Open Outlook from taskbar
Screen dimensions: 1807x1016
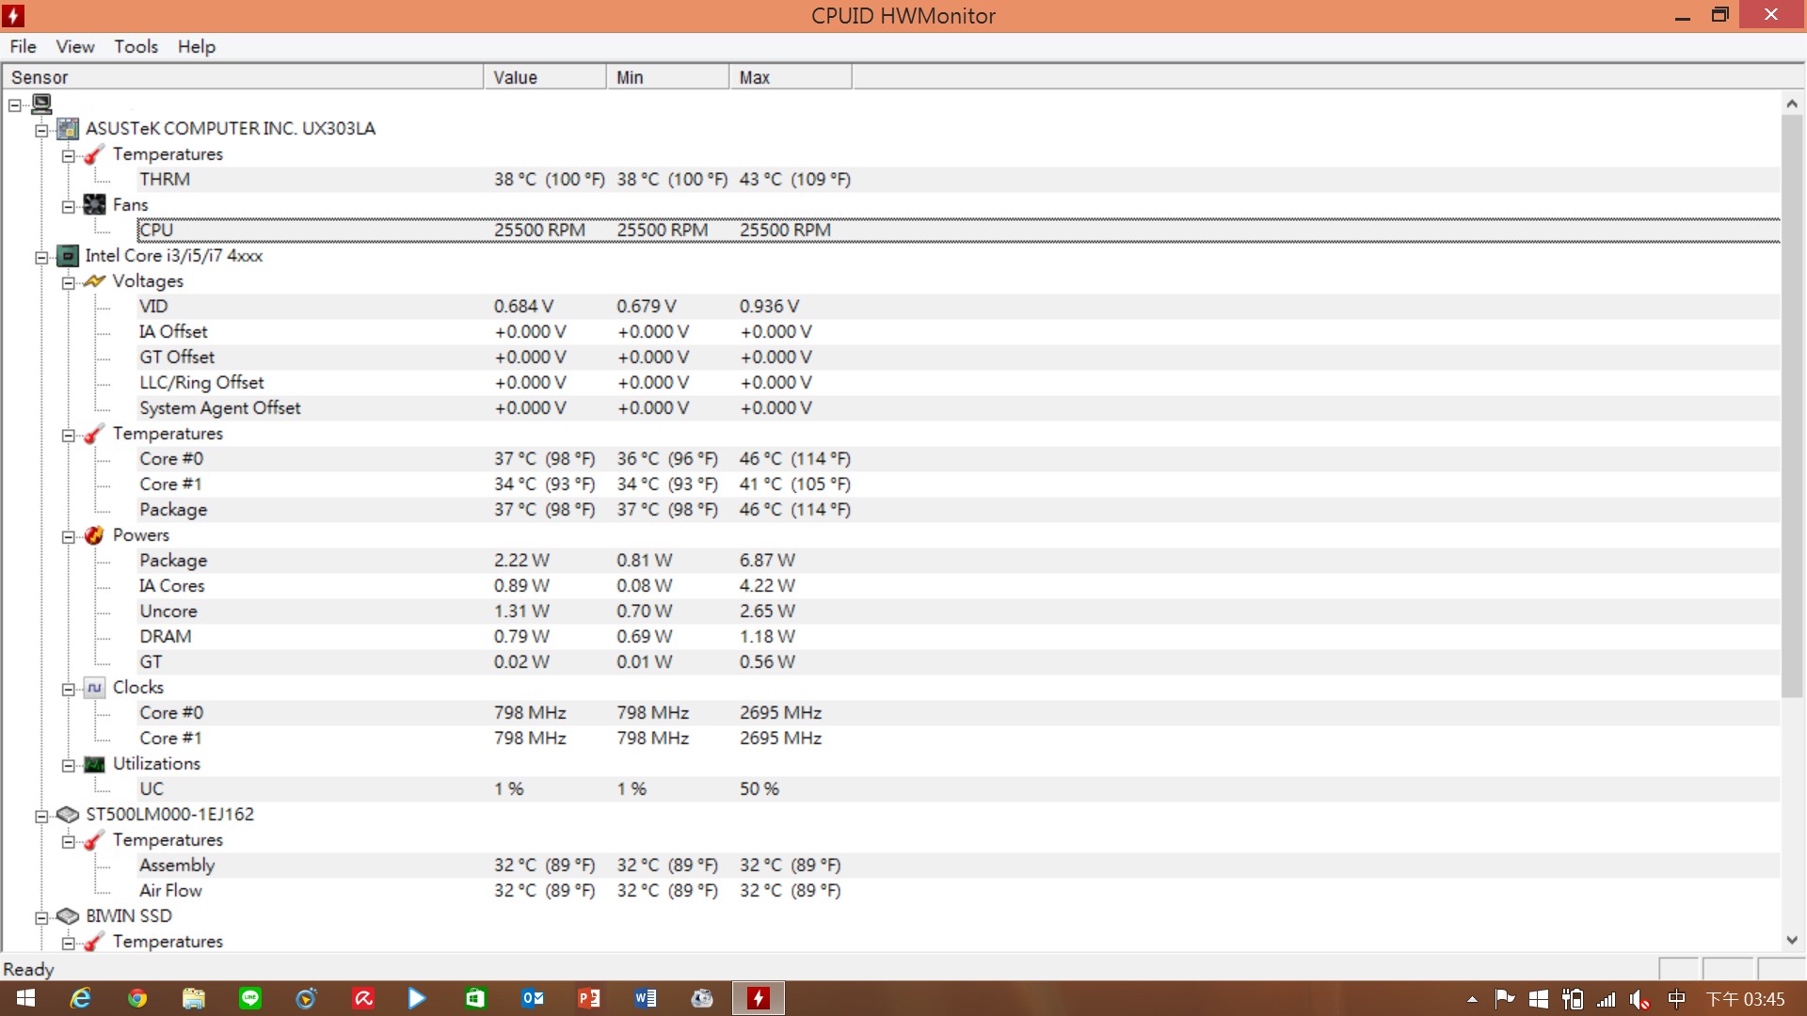click(533, 998)
